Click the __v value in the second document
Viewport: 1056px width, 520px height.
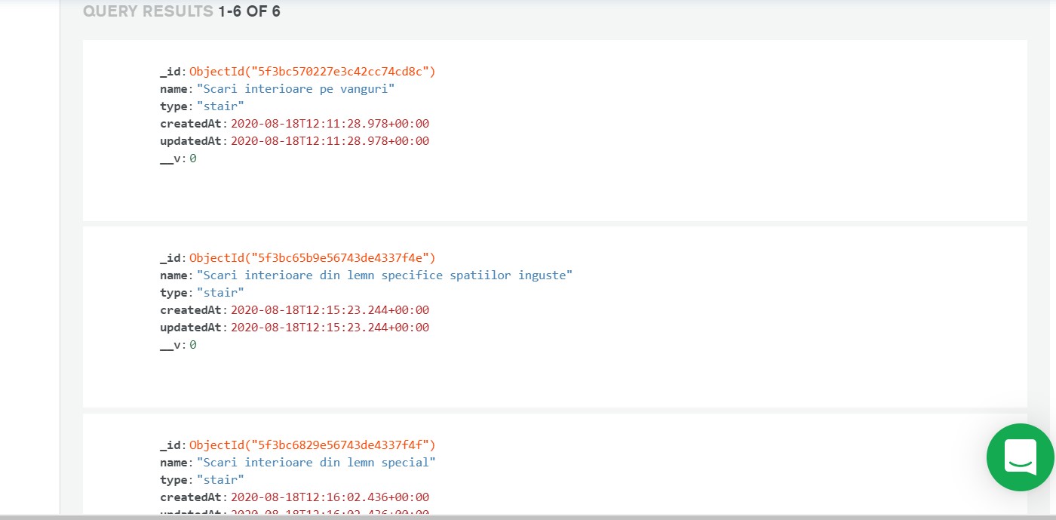pos(193,345)
